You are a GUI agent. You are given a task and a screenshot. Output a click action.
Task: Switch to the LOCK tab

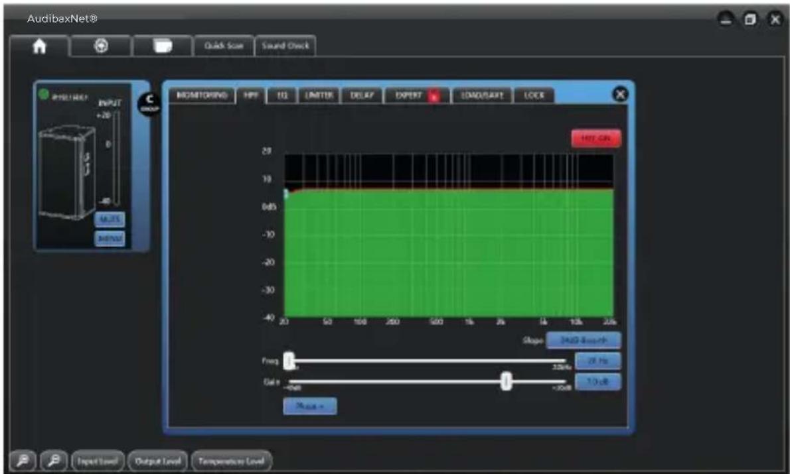[x=534, y=95]
